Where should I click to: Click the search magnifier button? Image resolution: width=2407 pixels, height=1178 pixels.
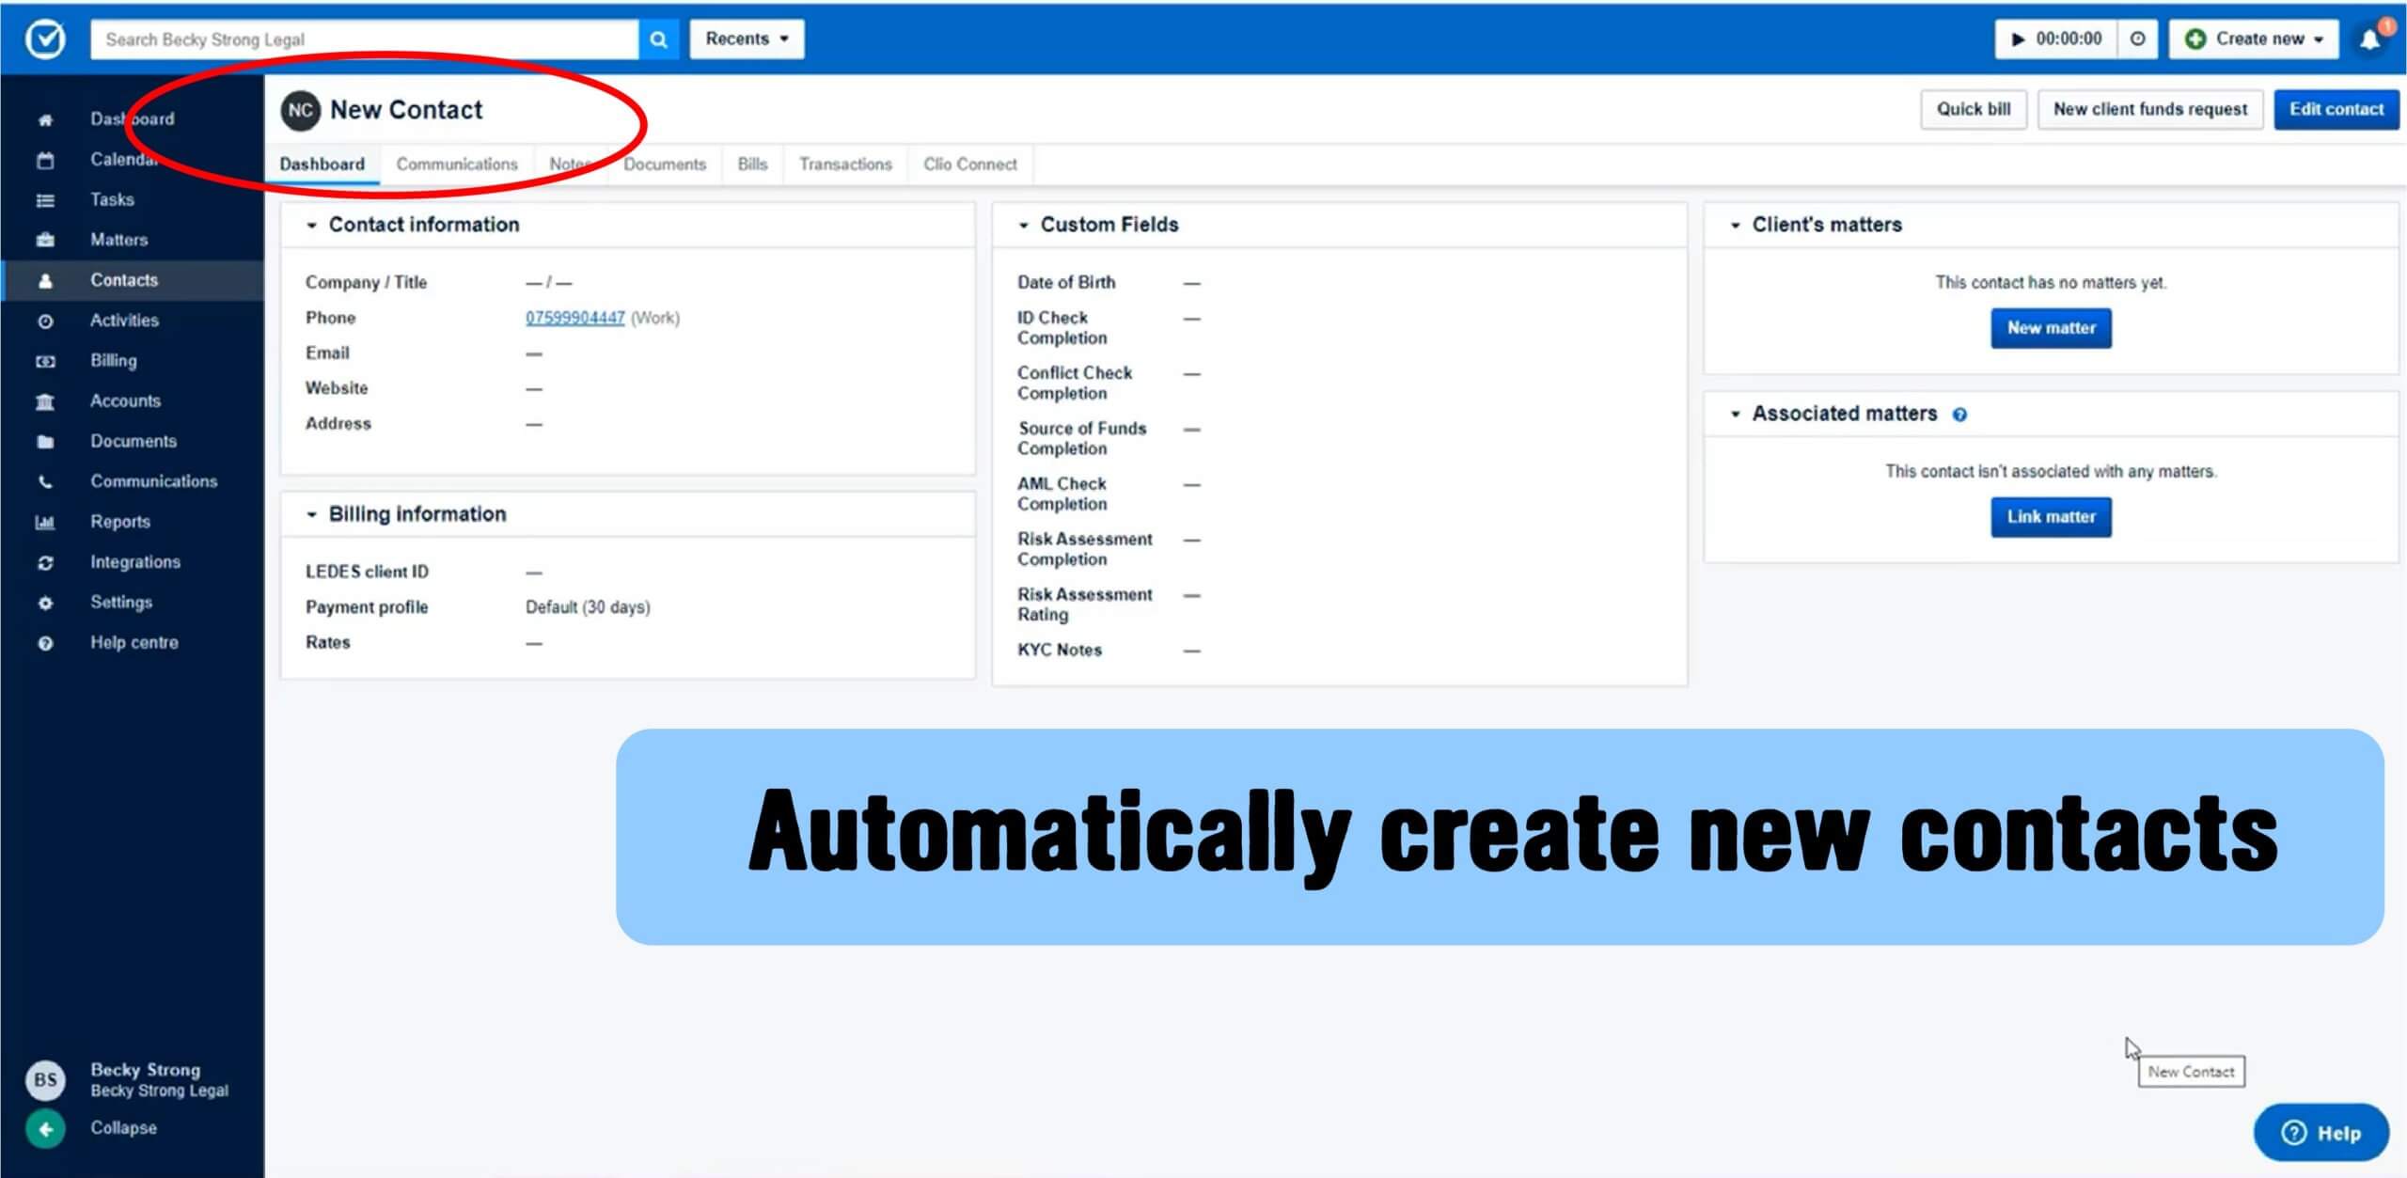[658, 39]
